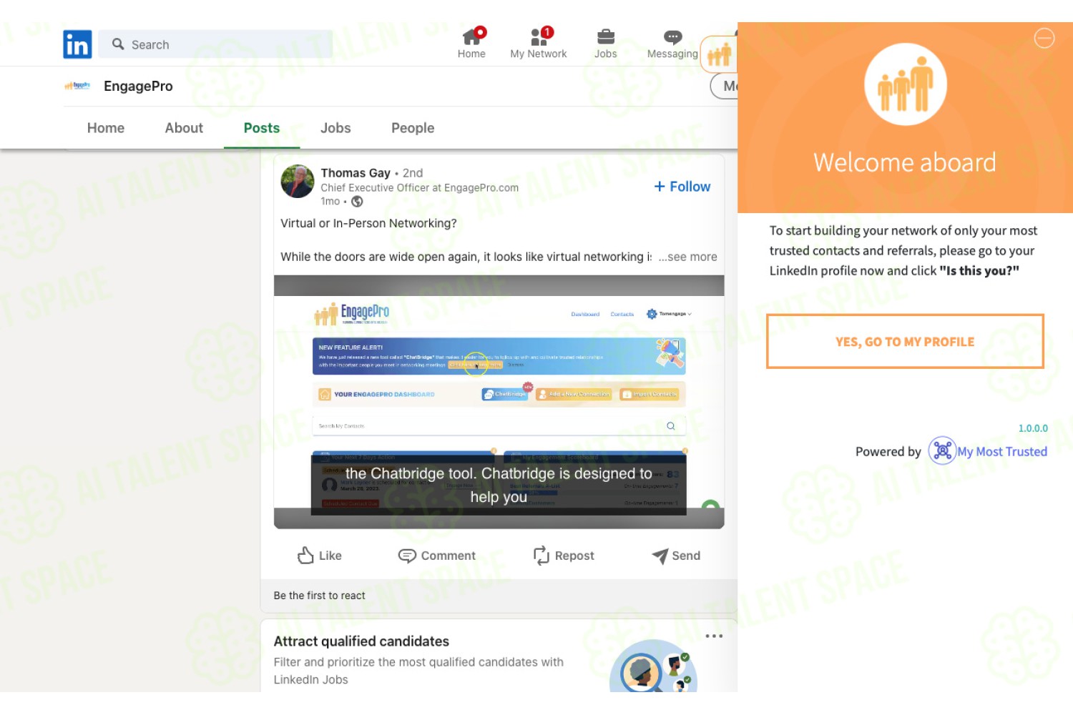The image size is (1073, 715).
Task: Minimize the Welcome aboard panel with circle icon
Action: click(1044, 38)
